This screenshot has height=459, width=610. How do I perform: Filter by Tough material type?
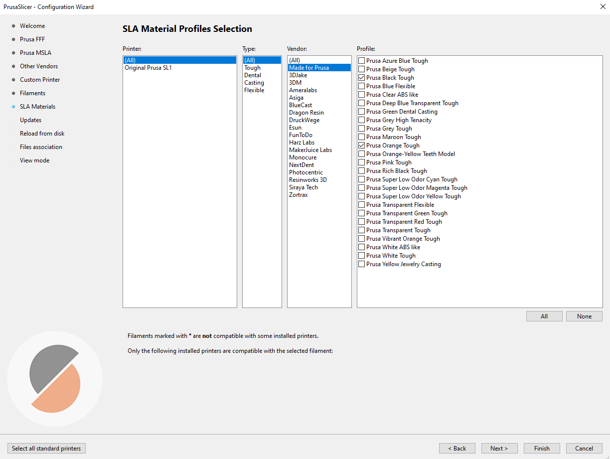262,68
